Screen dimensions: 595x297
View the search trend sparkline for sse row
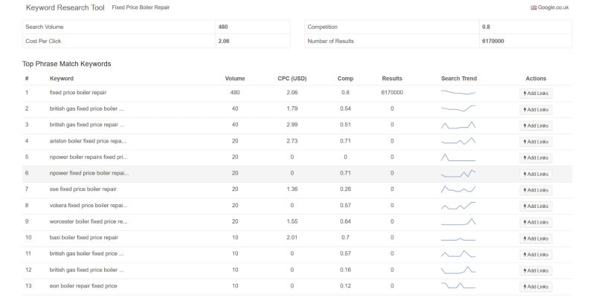pos(458,189)
